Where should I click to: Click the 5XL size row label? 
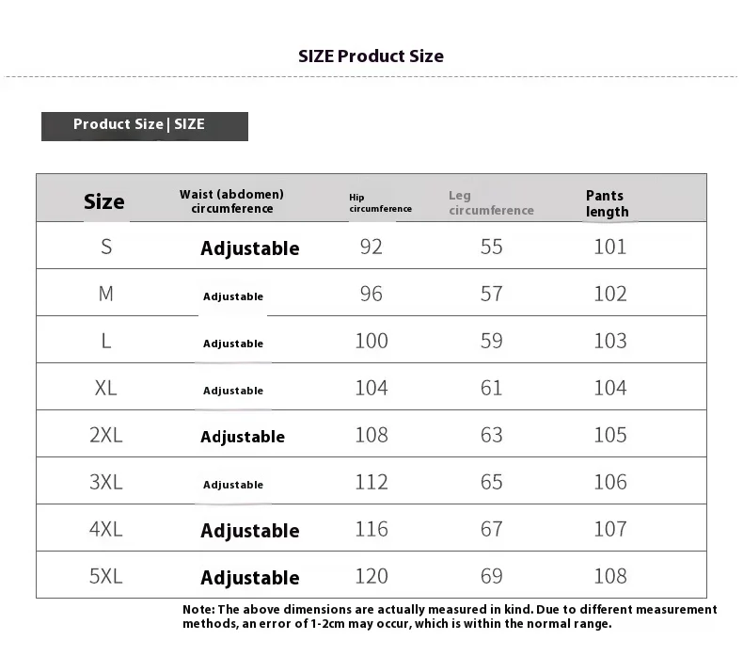pyautogui.click(x=106, y=576)
